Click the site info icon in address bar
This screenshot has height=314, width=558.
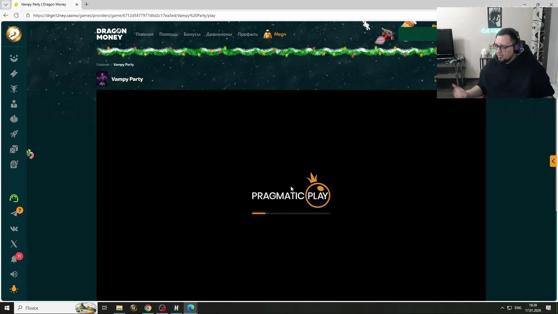point(28,15)
